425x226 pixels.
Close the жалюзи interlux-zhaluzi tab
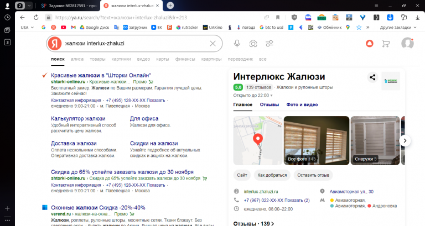157,6
